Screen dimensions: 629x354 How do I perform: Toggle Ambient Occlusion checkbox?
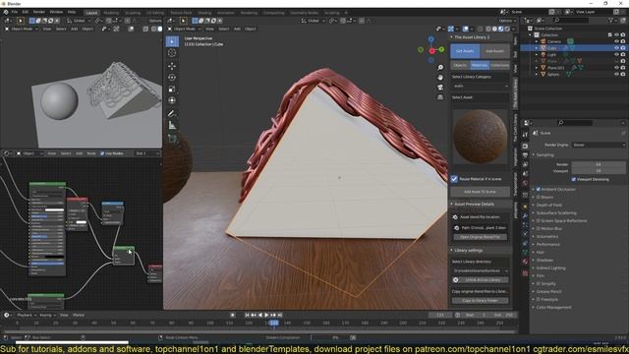539,189
